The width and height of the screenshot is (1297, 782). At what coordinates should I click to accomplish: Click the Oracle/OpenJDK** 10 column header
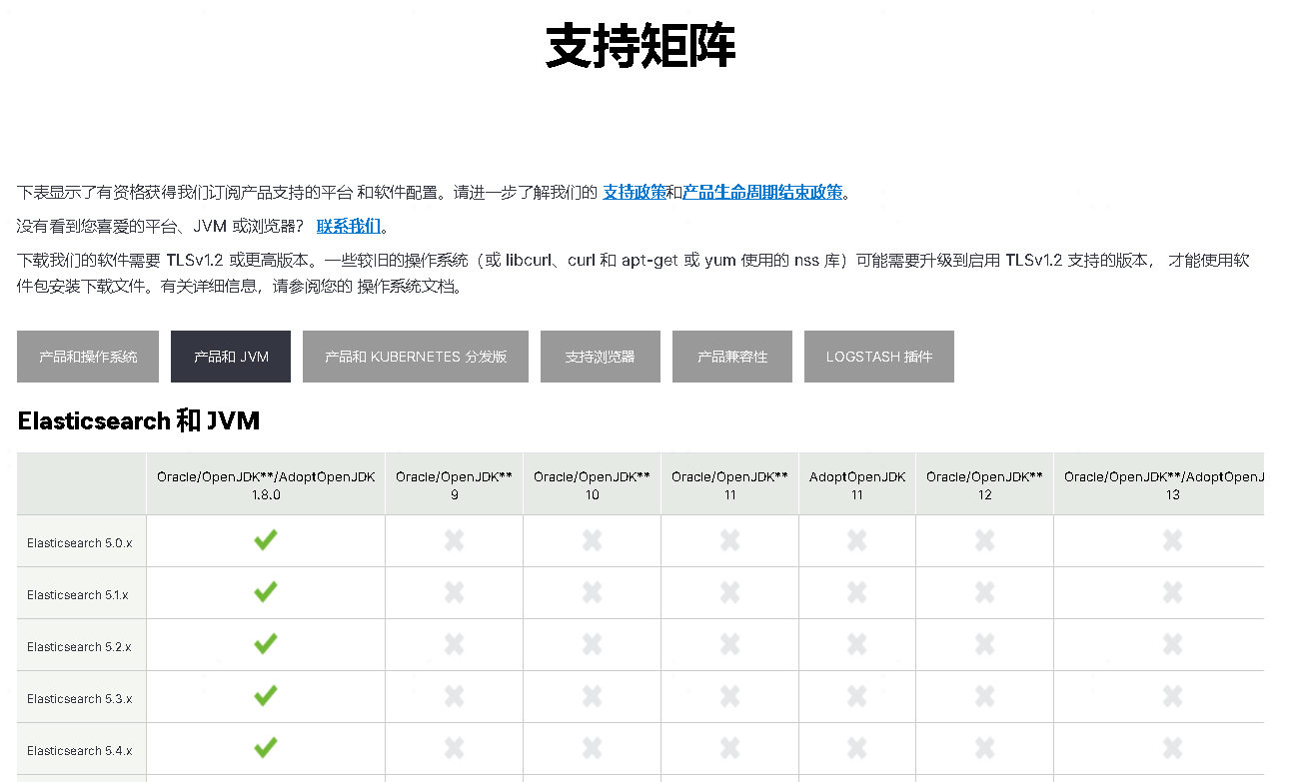point(593,485)
